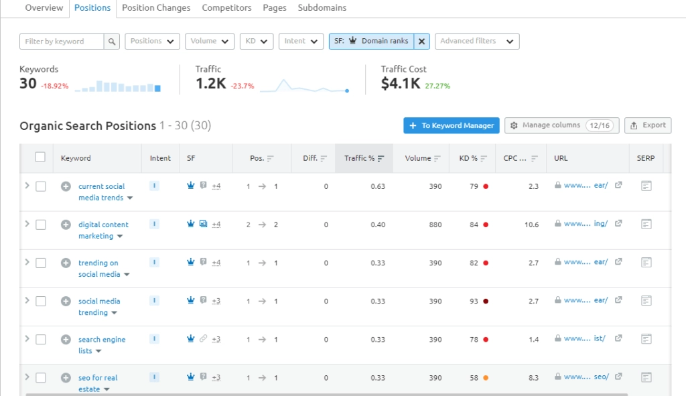Open the SERP snapshot for "current social media trends"
The image size is (686, 396).
tap(645, 185)
